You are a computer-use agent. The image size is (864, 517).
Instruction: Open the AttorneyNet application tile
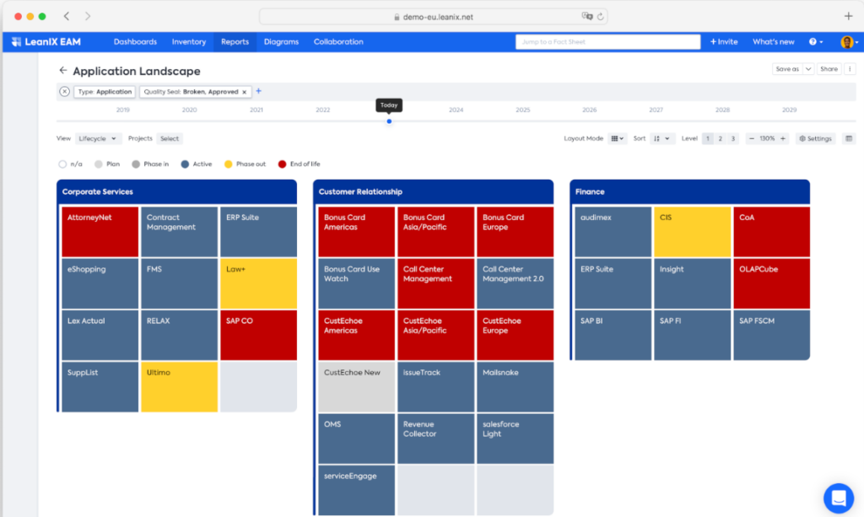coord(100,232)
